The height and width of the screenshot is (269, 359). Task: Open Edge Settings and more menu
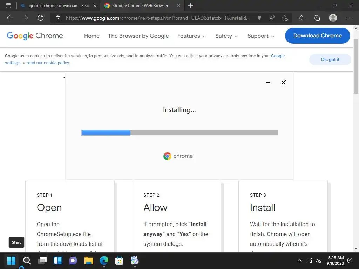click(349, 18)
